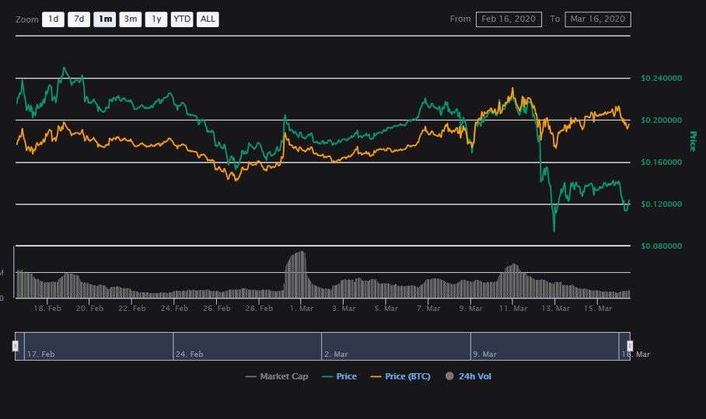Screen dimensions: 706x419
Task: Select the 1y zoom range
Action: click(x=156, y=19)
